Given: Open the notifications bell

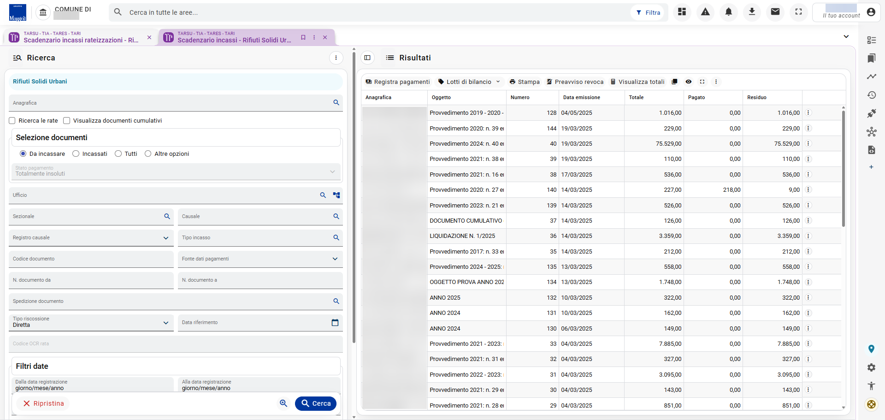Looking at the screenshot, I should [x=729, y=12].
